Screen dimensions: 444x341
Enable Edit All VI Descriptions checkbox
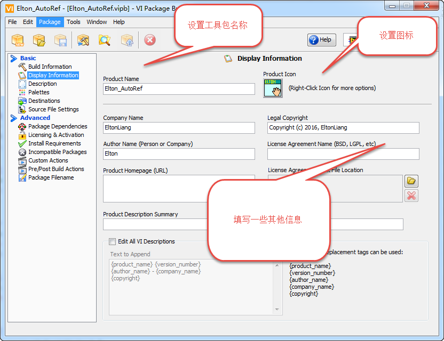click(x=113, y=241)
